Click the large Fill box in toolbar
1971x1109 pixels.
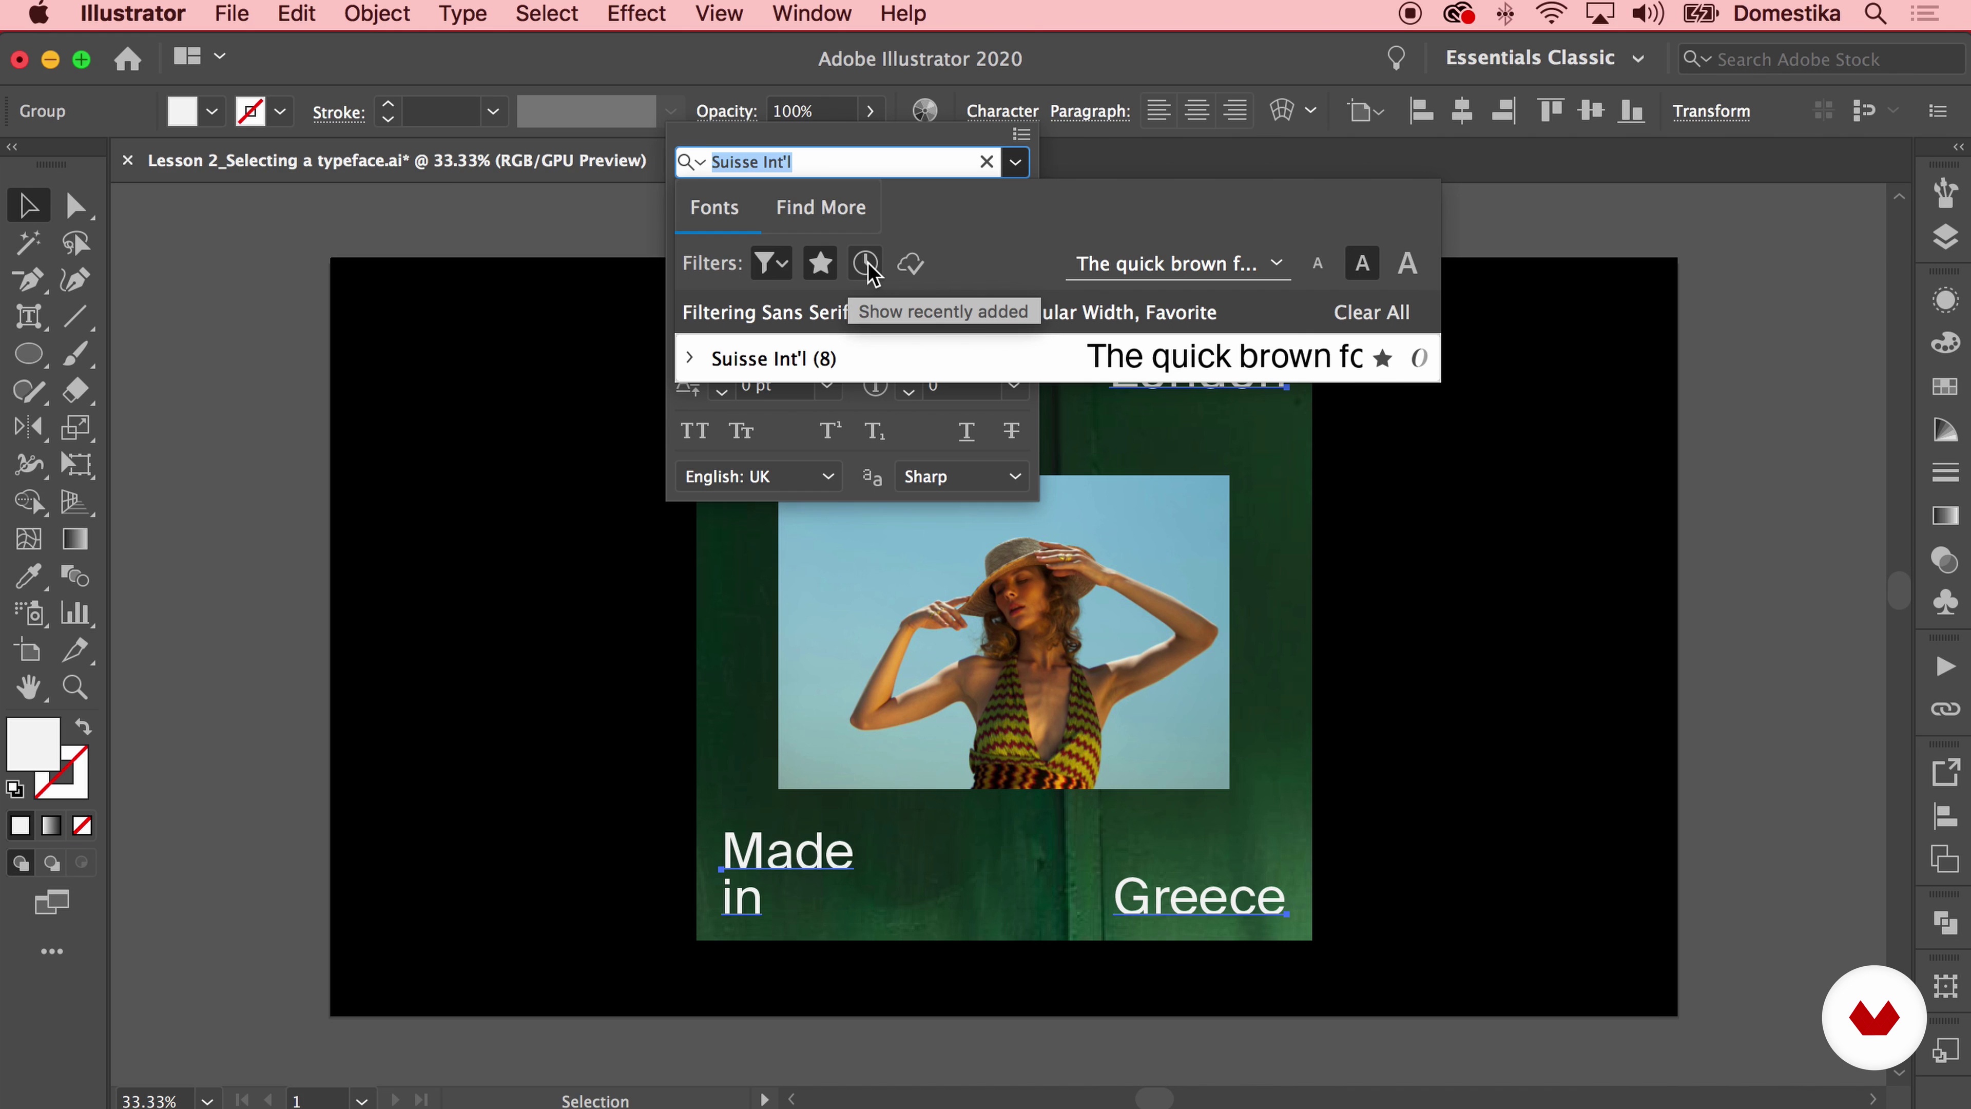(x=33, y=744)
